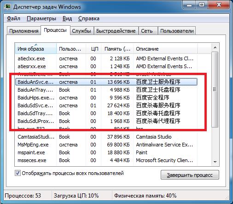Open the Вид menu
The image size is (233, 204).
pyautogui.click(x=67, y=18)
